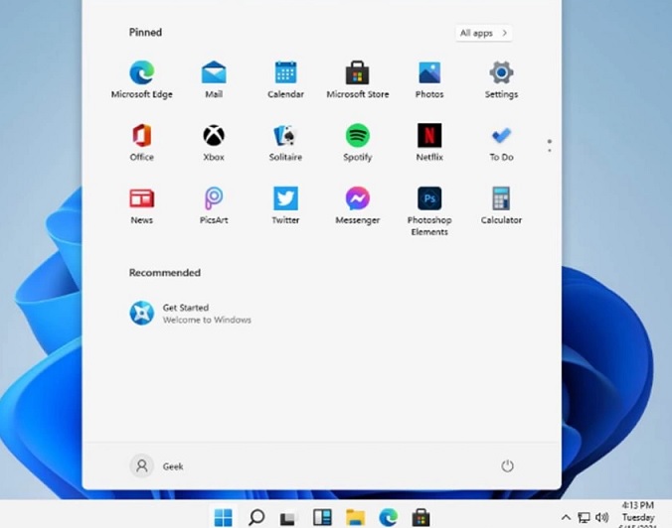Viewport: 672px width, 528px height.
Task: Open the Geek user account menu
Action: coord(157,465)
